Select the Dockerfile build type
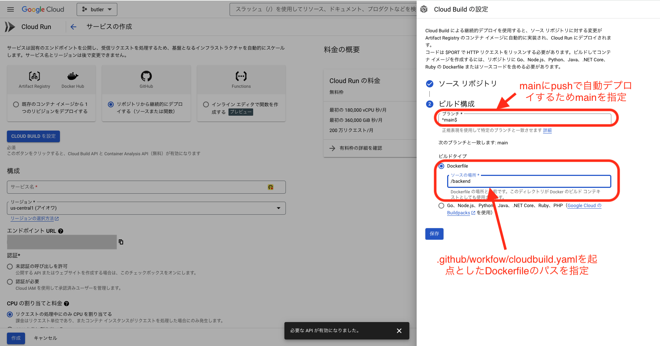 coord(441,166)
